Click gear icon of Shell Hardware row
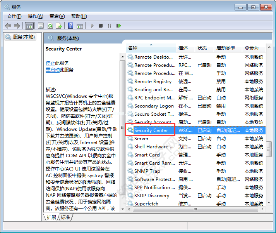The height and width of the screenshot is (233, 276). click(130, 146)
